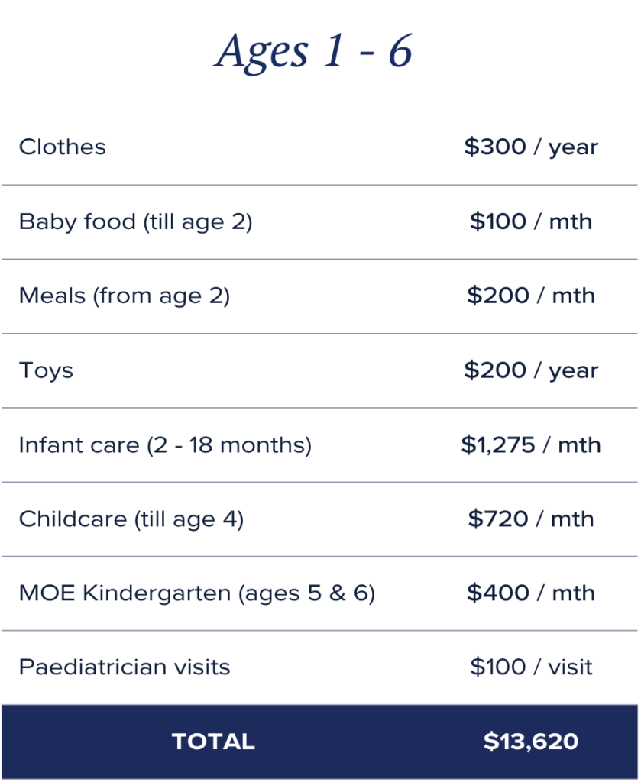
Task: Select the Childcare (till age 4) label
Action: pyautogui.click(x=131, y=519)
